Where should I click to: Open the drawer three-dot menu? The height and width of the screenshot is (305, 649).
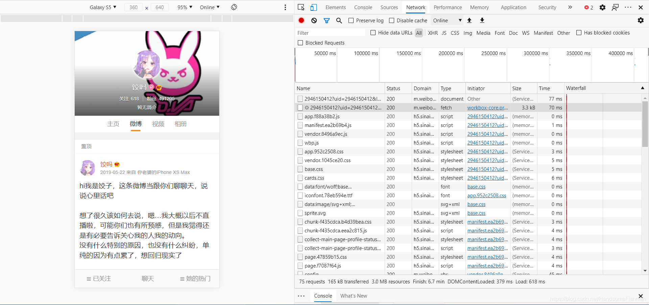301,296
